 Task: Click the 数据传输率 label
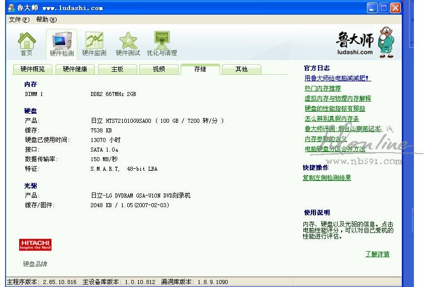(x=41, y=159)
